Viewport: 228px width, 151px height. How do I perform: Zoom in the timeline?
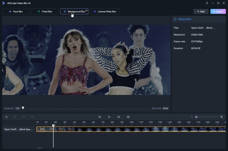[x=222, y=117]
